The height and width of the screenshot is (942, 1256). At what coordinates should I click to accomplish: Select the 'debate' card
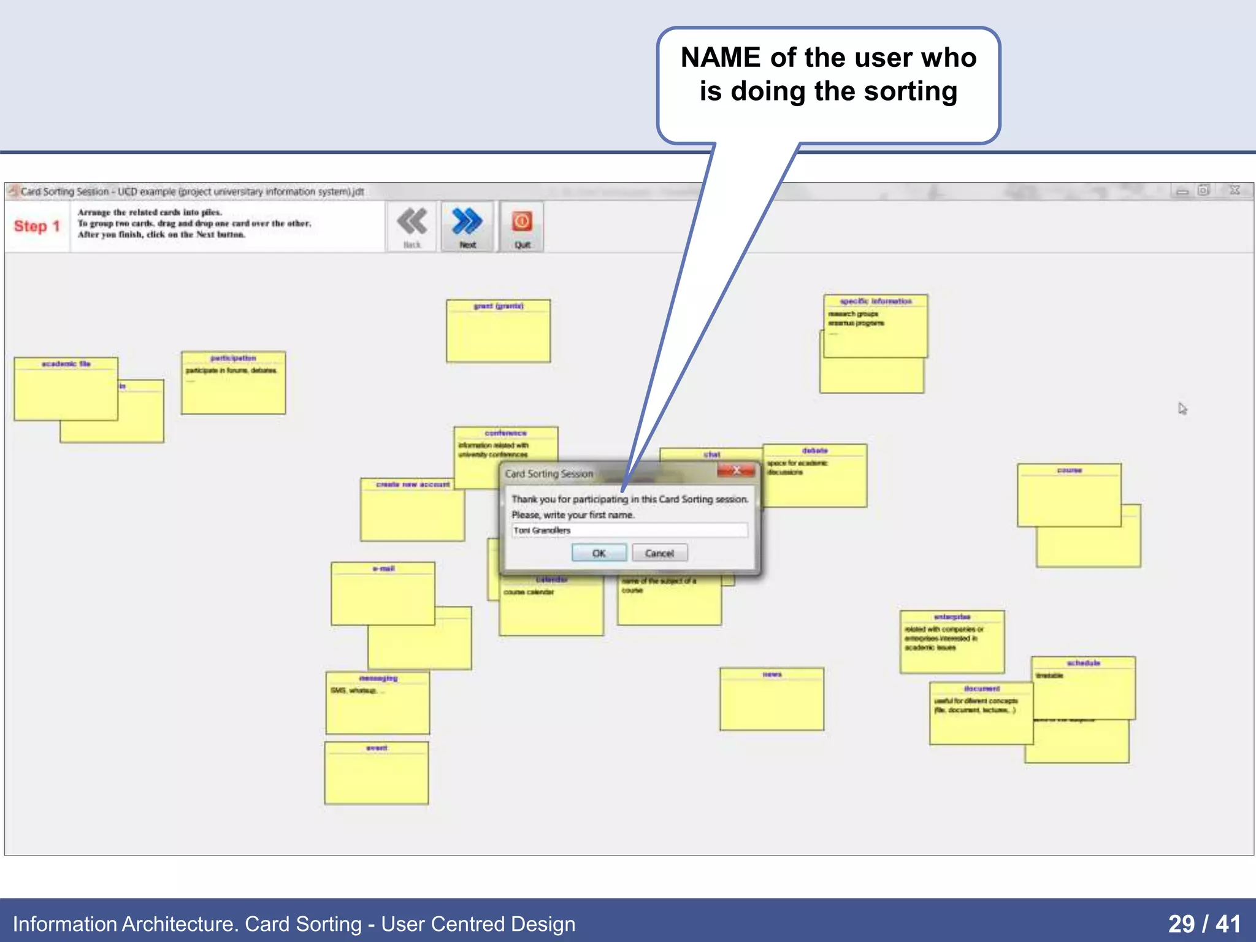coord(814,476)
